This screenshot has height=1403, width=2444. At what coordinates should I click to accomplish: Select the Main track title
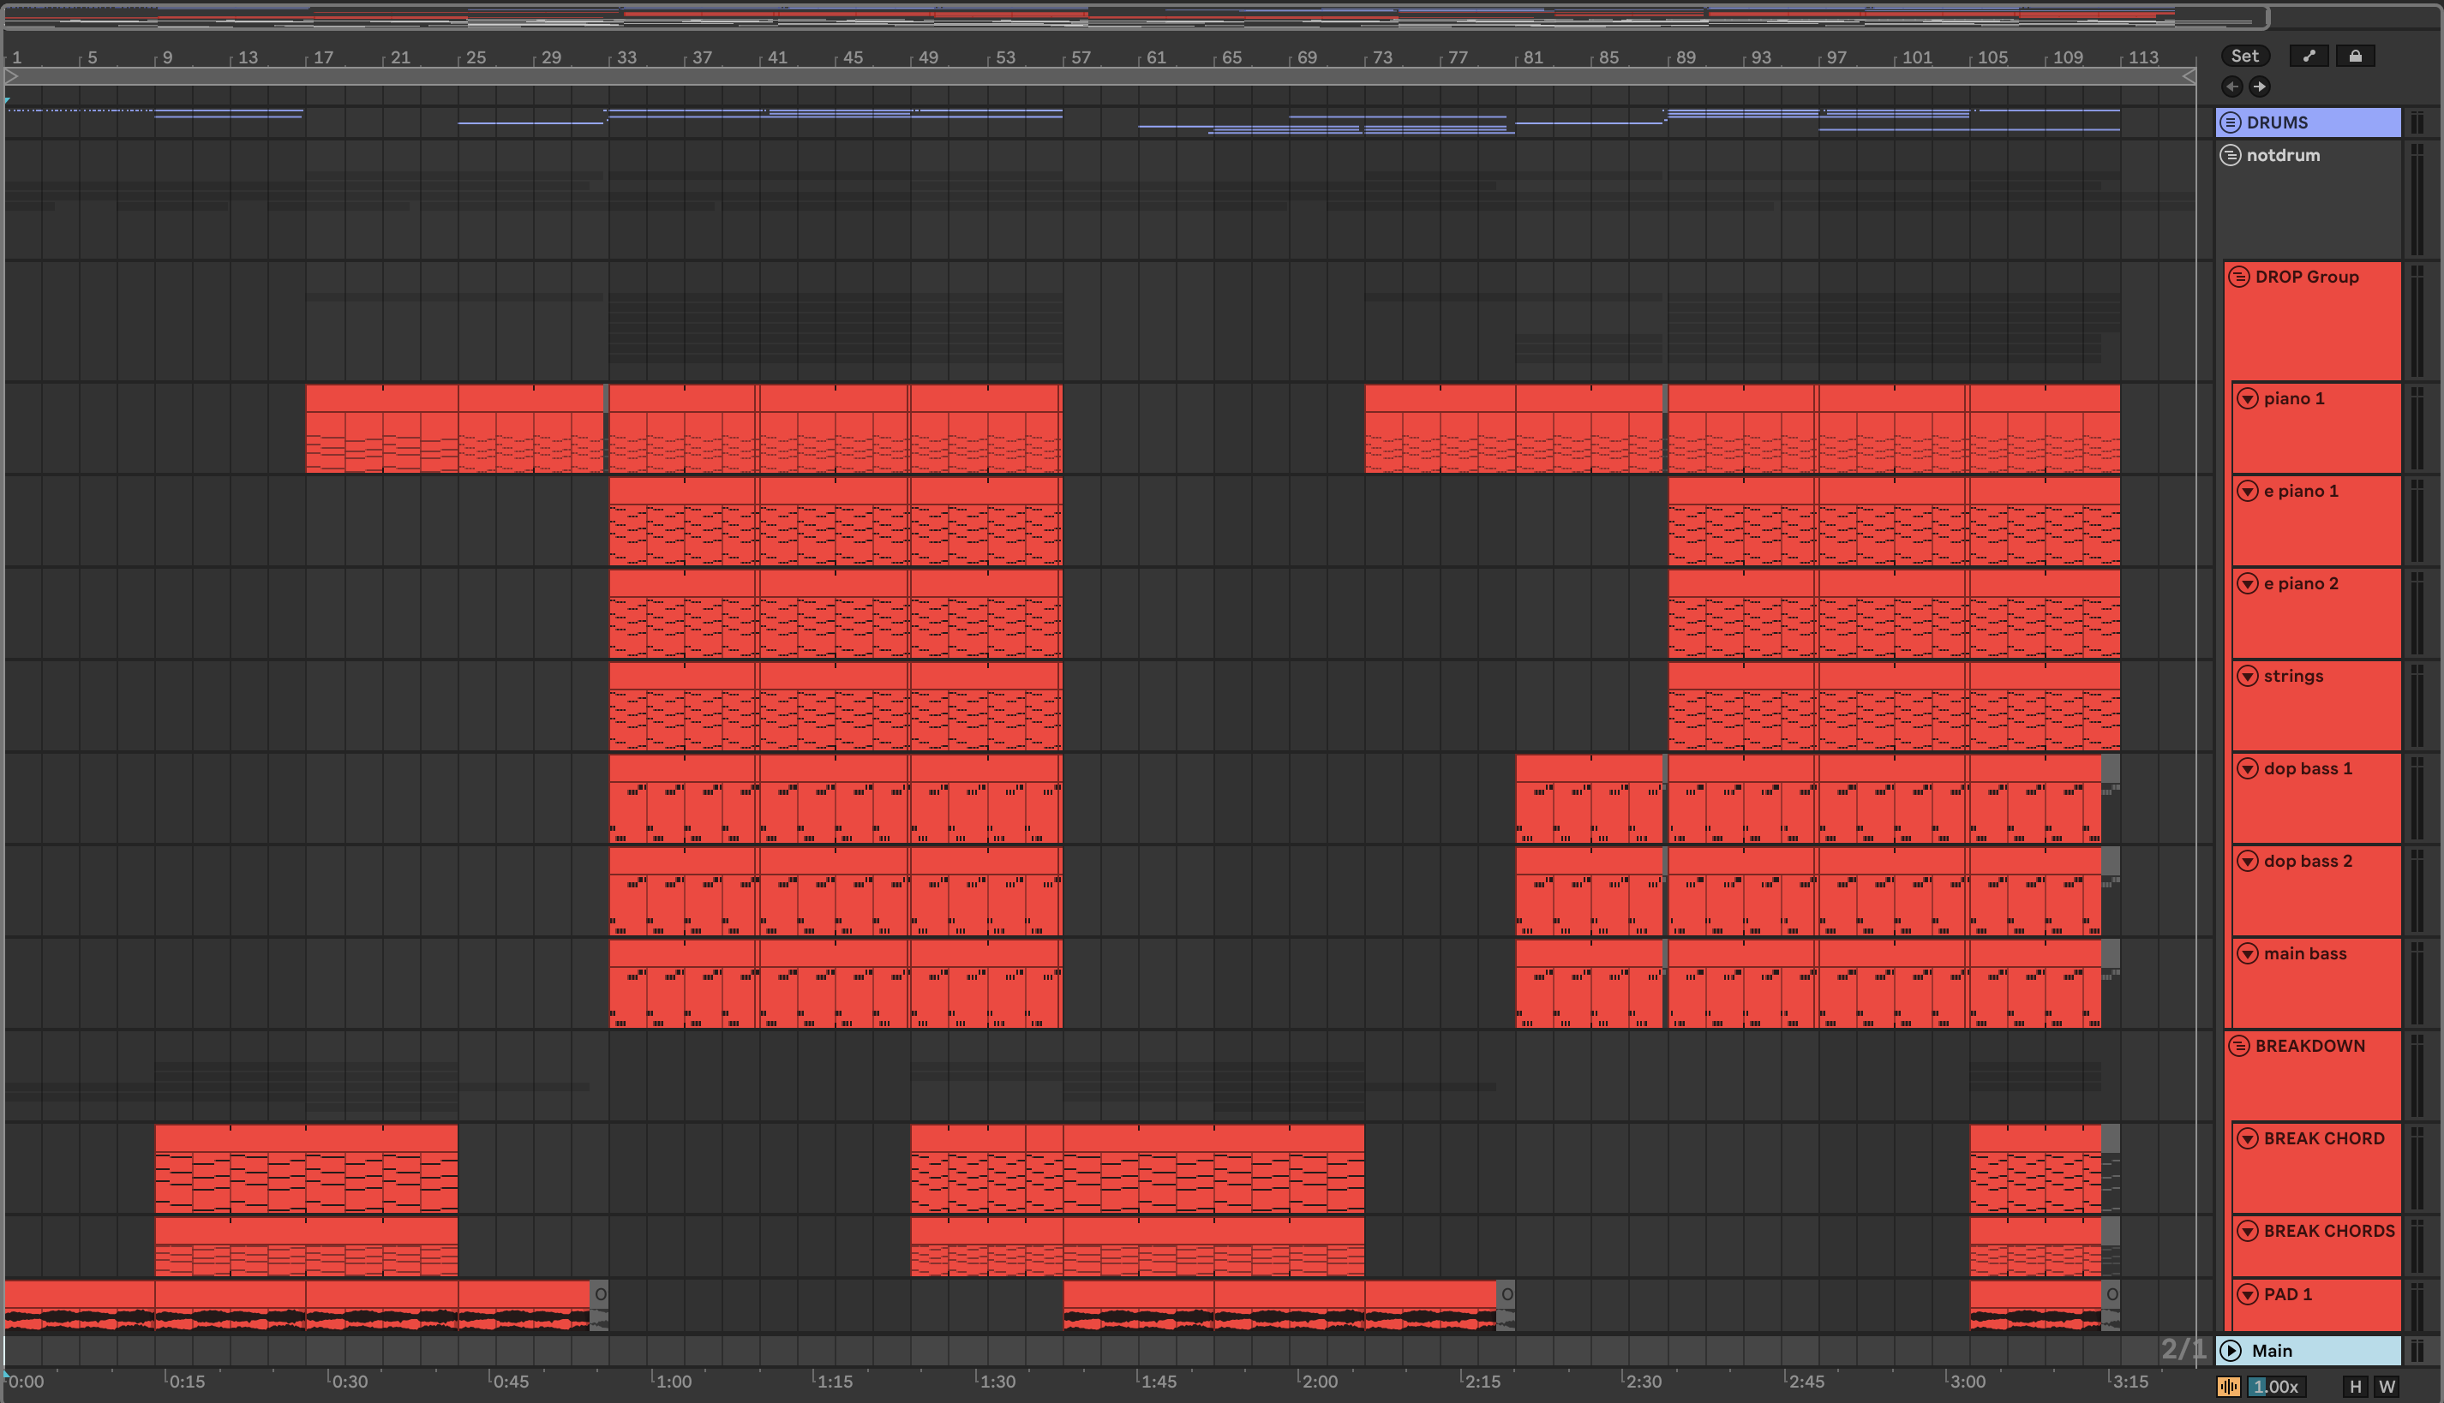(x=2272, y=1350)
